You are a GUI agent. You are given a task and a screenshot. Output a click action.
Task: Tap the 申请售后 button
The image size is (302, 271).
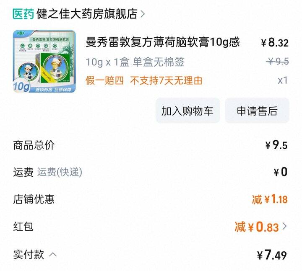coord(257,111)
